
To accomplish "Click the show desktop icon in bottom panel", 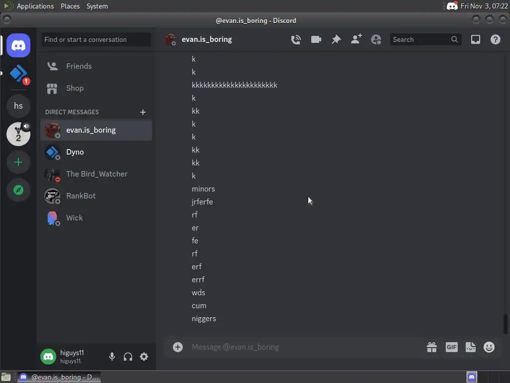I will pyautogui.click(x=6, y=377).
